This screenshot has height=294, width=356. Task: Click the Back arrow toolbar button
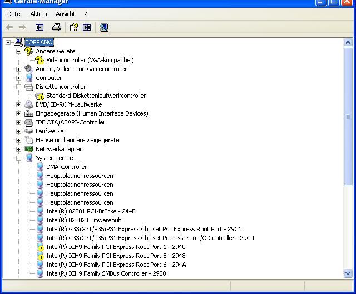(x=9, y=27)
